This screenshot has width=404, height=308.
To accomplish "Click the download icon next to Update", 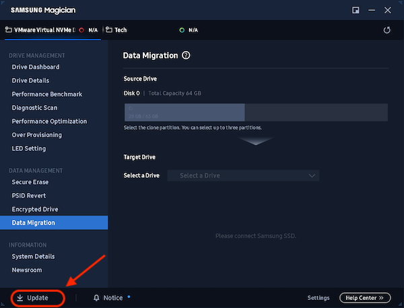I will pos(20,298).
